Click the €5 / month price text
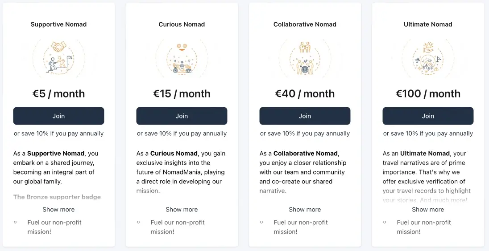The height and width of the screenshot is (251, 489). pos(58,93)
